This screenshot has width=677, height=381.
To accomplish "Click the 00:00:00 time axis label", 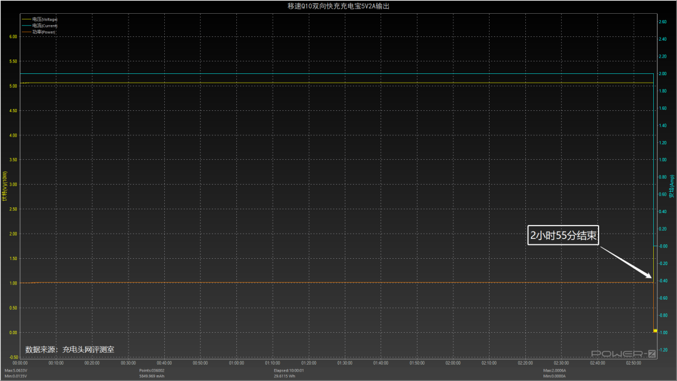I will (20, 363).
